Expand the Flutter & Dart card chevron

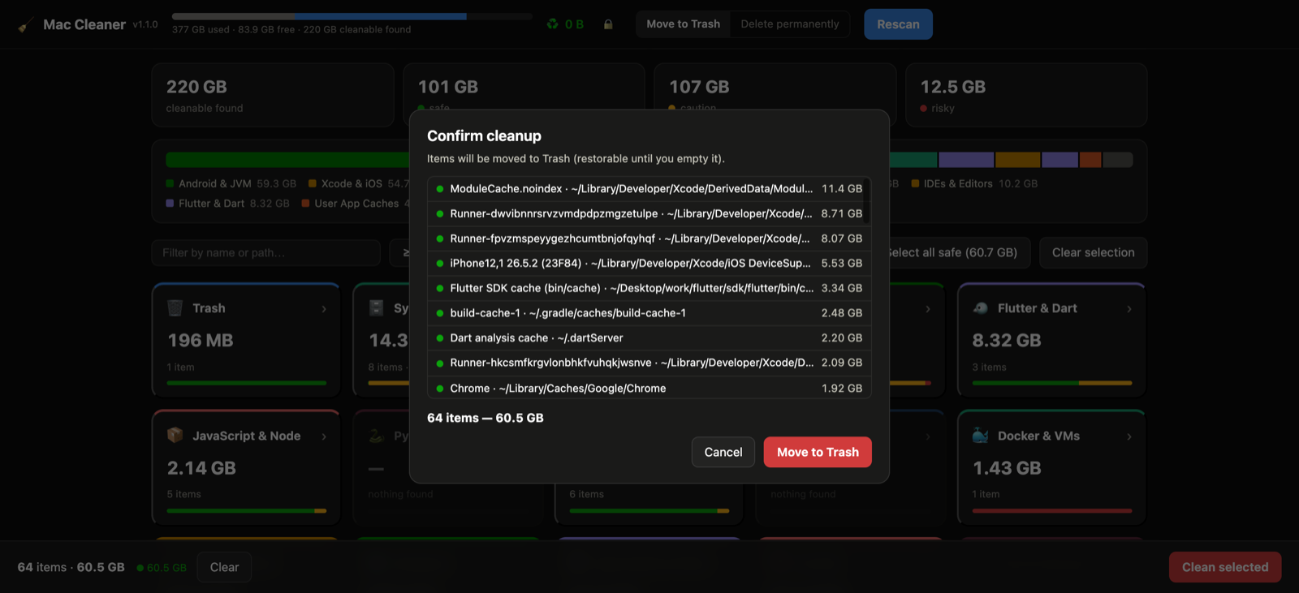pyautogui.click(x=1129, y=309)
